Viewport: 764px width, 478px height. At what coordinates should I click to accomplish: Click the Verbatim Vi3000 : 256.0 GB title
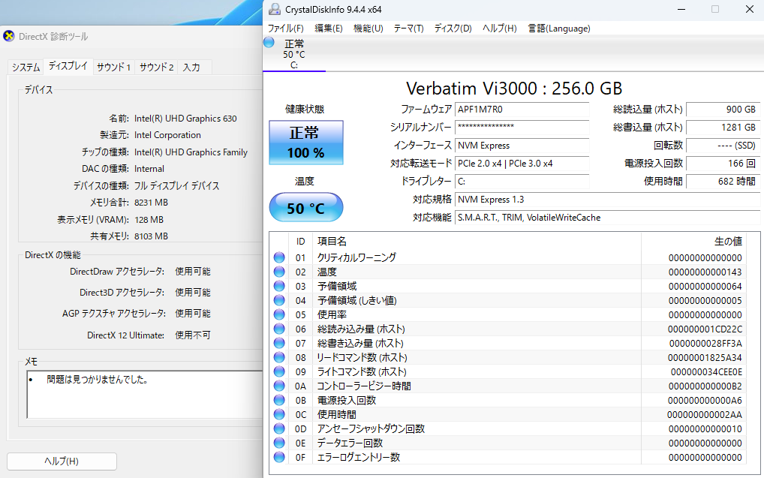514,89
